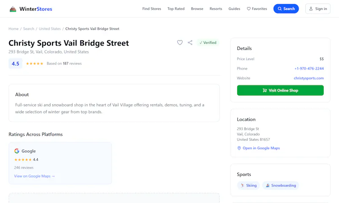Click the '246 reviews' text in Google card
Viewport: 339px width, 203px height.
[x=24, y=167]
